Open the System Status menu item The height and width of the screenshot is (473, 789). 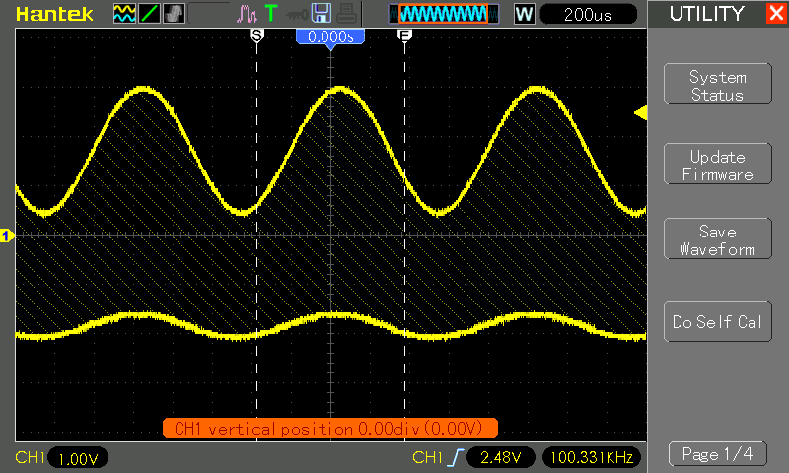(717, 86)
